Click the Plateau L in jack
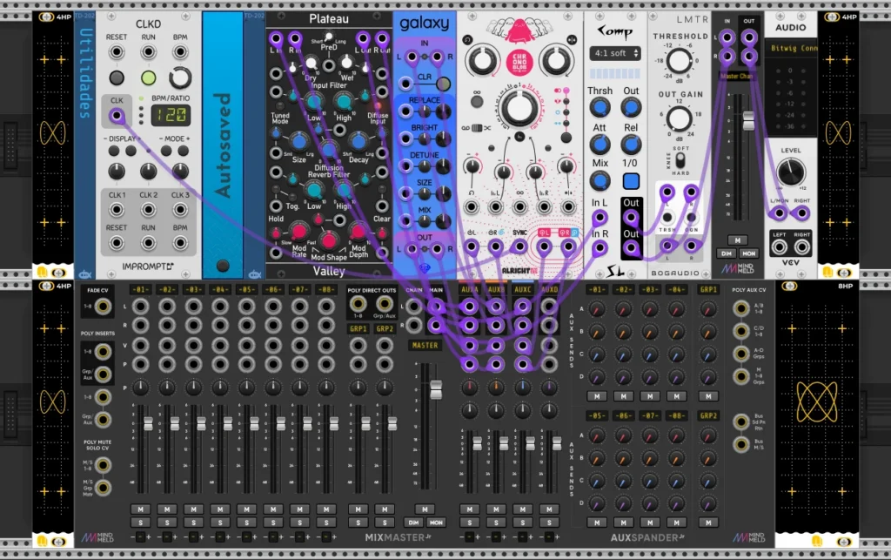The image size is (891, 560). 276,38
